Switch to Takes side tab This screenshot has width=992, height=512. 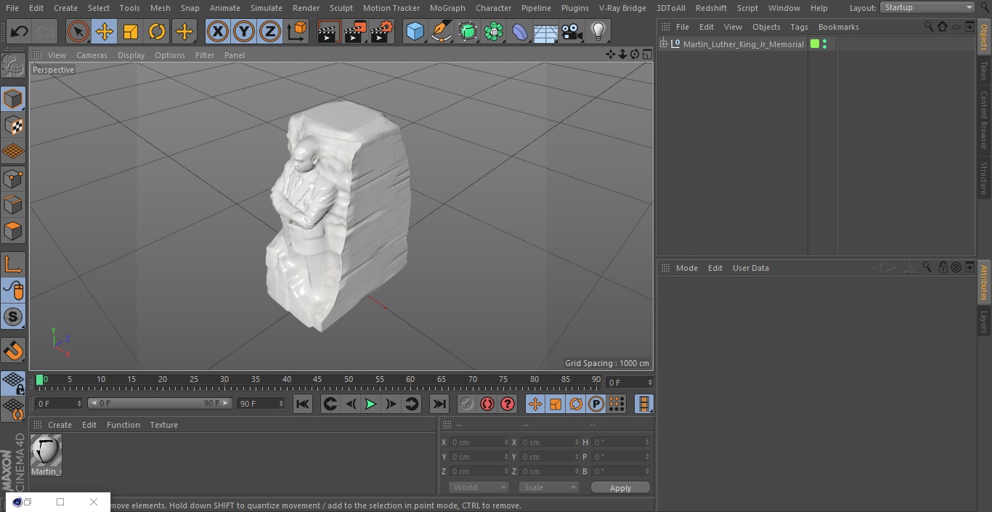(984, 70)
